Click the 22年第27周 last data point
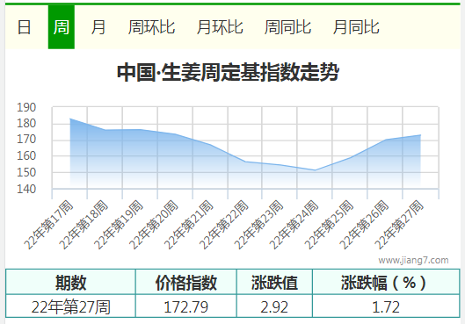This screenshot has width=465, height=324. point(420,135)
